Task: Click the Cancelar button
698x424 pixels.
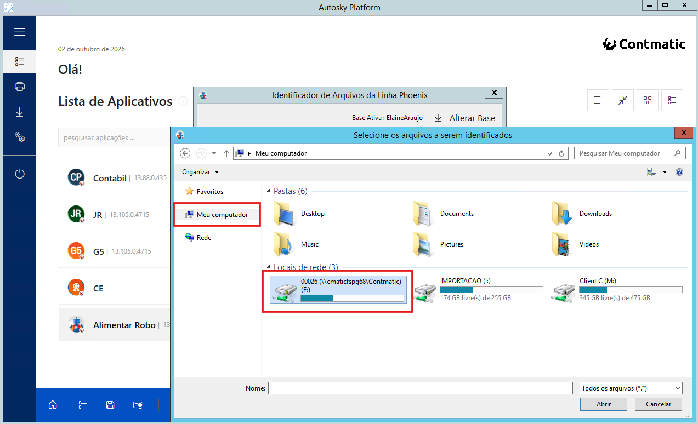Action: pyautogui.click(x=659, y=404)
